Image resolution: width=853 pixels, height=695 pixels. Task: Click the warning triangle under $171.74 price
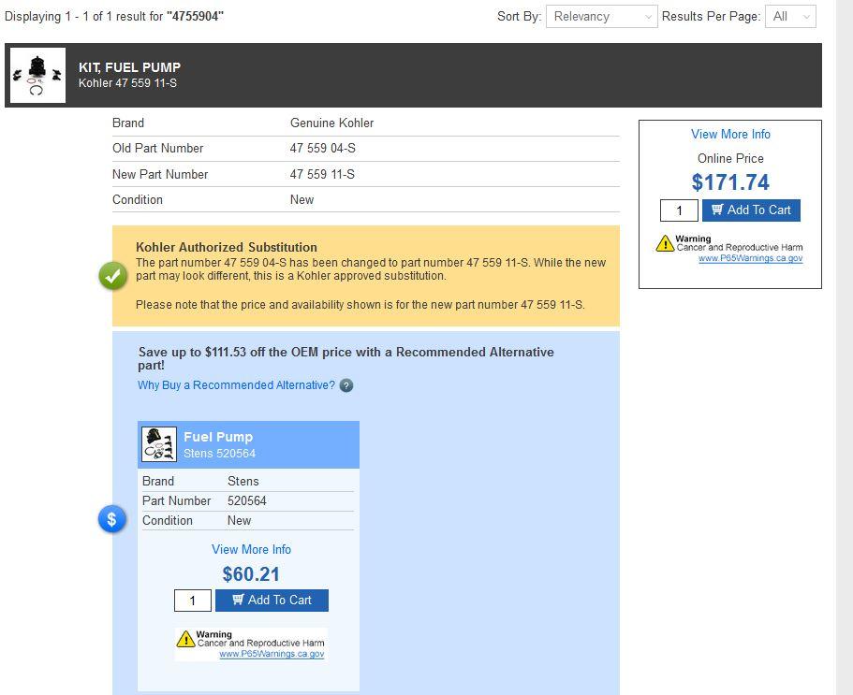(x=665, y=243)
